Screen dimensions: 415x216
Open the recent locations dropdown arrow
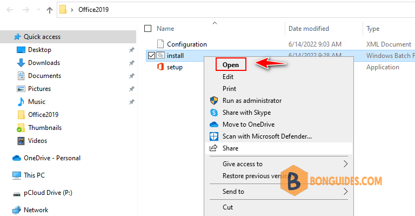coord(39,10)
